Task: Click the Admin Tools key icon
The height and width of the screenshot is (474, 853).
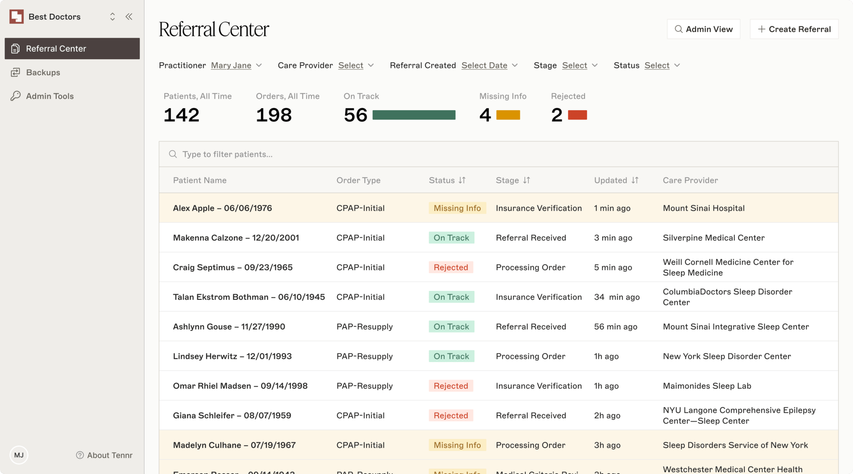Action: click(16, 96)
